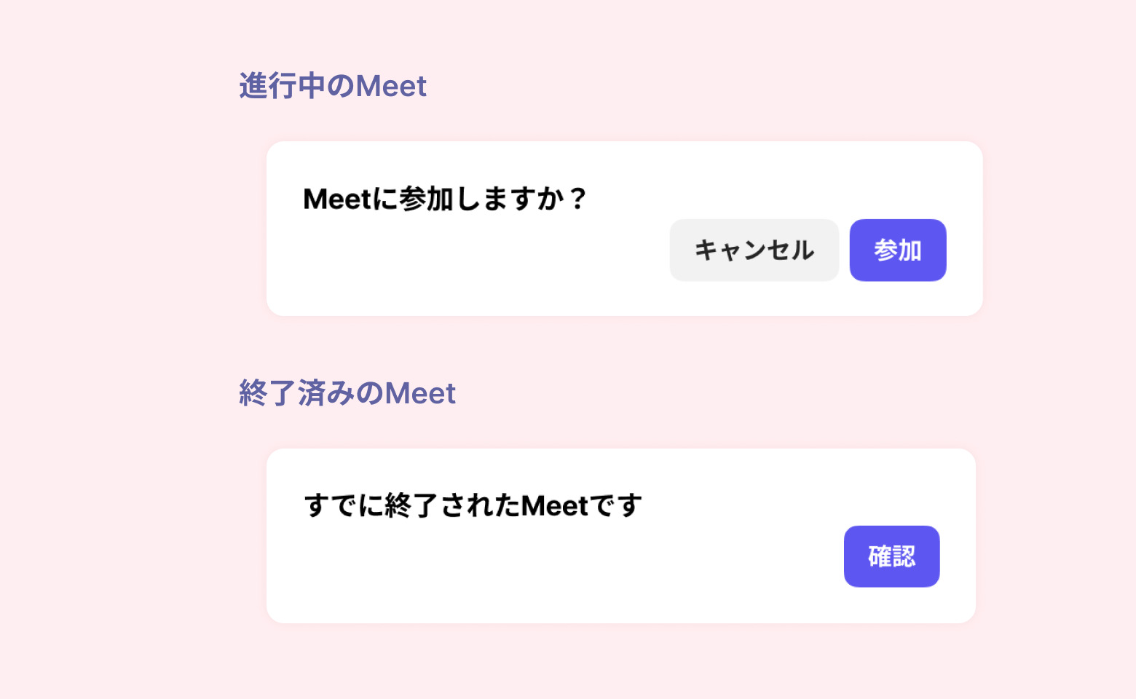The width and height of the screenshot is (1136, 699).
Task: Acknowledge the すでに終了されたMeetです dialog
Action: [x=891, y=556]
